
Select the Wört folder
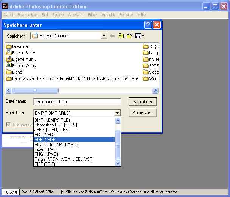pos(151,78)
